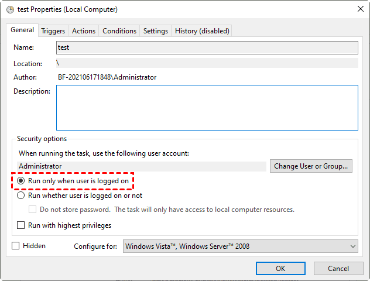Image resolution: width=370 pixels, height=281 pixels.
Task: Check the Hidden checkbox
Action: tap(16, 246)
